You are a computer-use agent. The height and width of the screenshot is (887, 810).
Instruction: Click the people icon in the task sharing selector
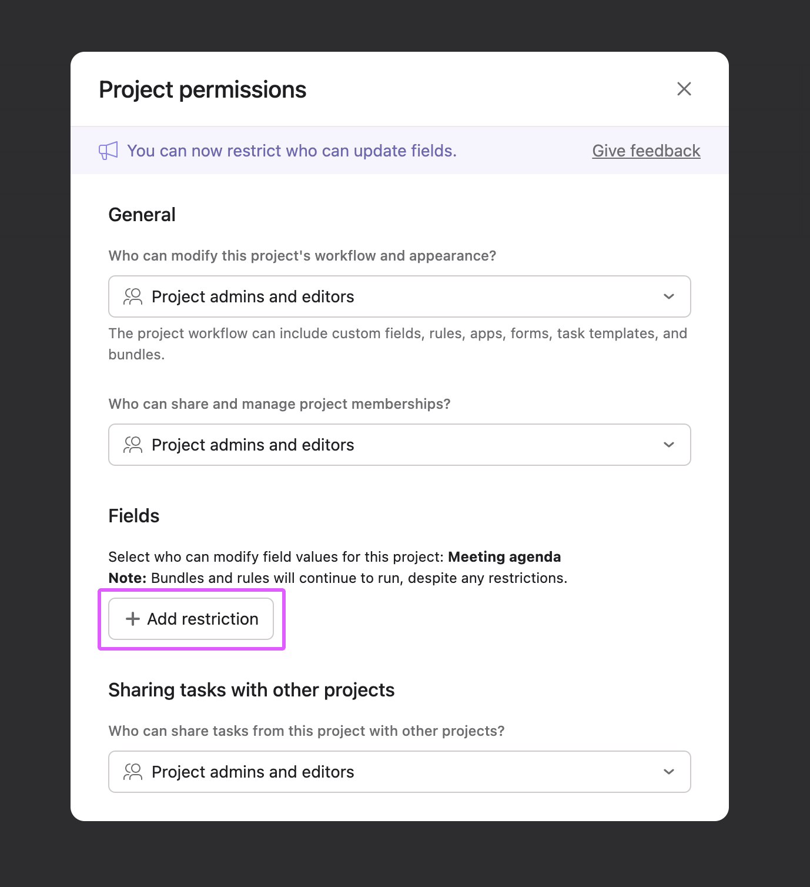133,772
